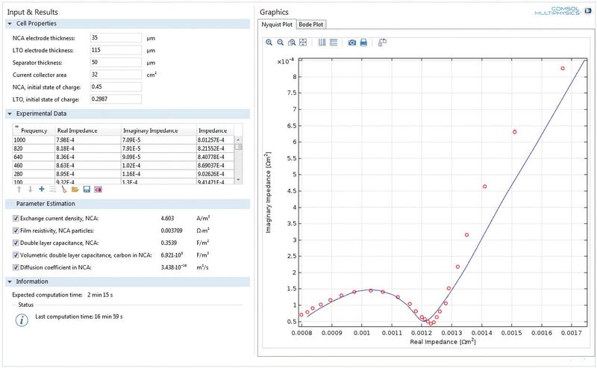
Task: Take a snapshot with the camera icon
Action: click(x=352, y=43)
